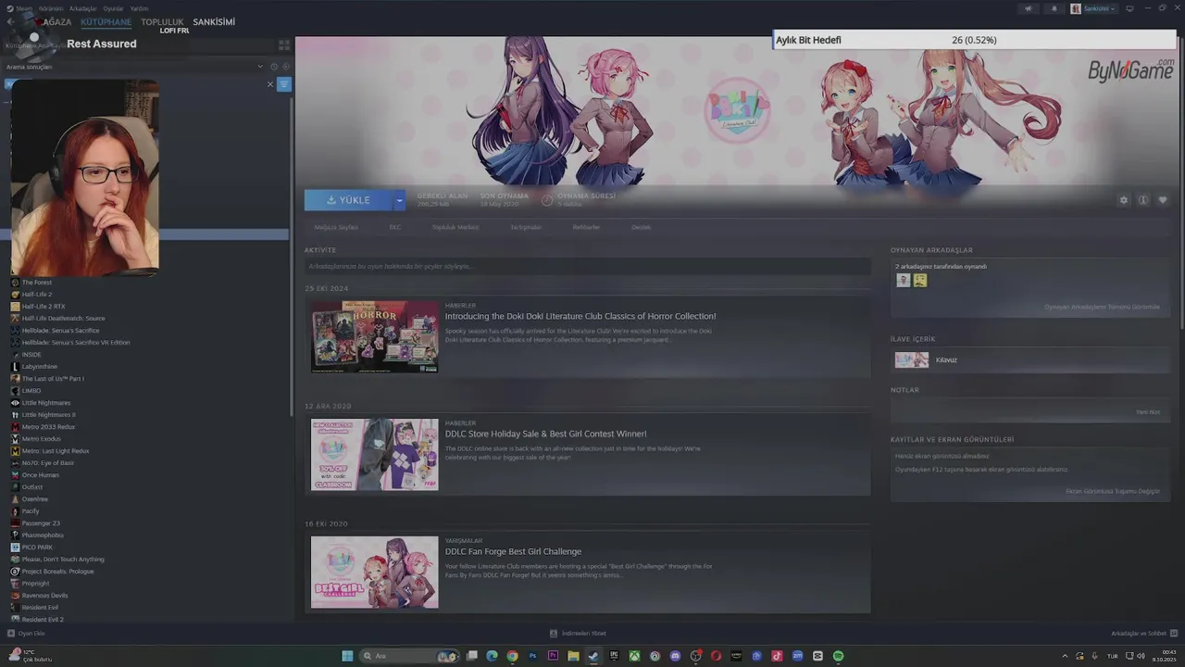This screenshot has width=1185, height=667.
Task: Click second friend avatar under Oynayan Arkadaşlar
Action: click(919, 280)
